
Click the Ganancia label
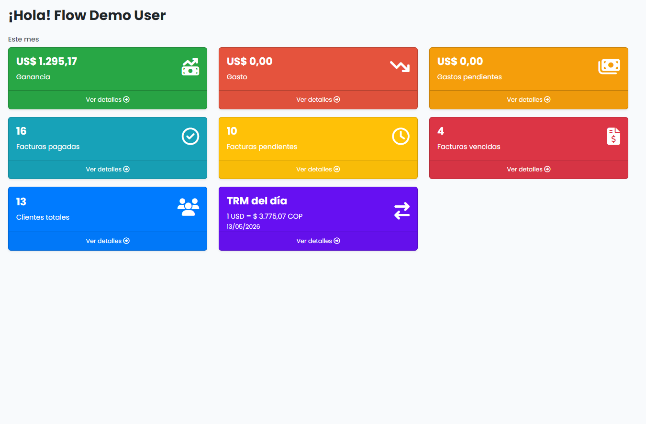(33, 77)
